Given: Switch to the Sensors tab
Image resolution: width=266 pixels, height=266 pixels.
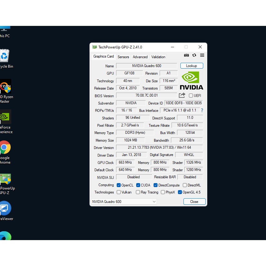Looking at the screenshot, I should click(123, 57).
